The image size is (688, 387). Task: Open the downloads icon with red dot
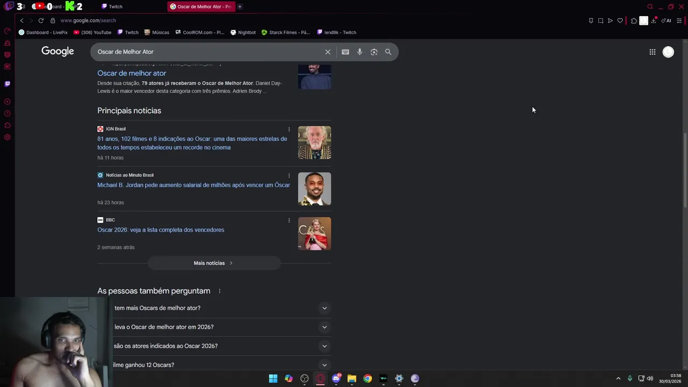coord(654,21)
